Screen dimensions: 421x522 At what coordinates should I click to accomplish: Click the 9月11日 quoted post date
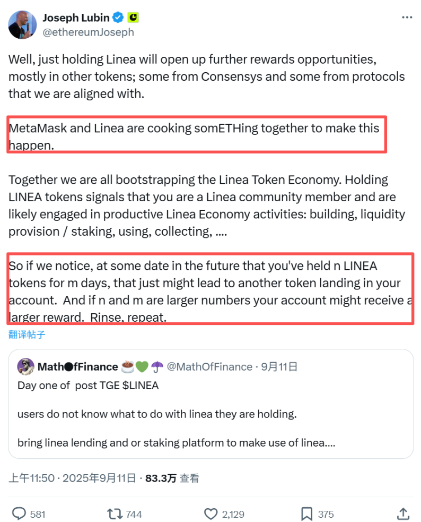pos(279,366)
